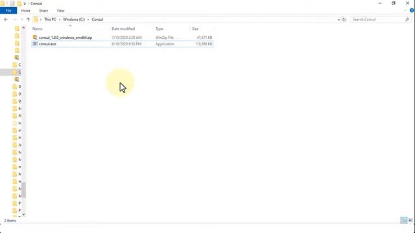Restore down the Consul Explorer window
Viewport: 415px width, 233px height.
point(394,3)
